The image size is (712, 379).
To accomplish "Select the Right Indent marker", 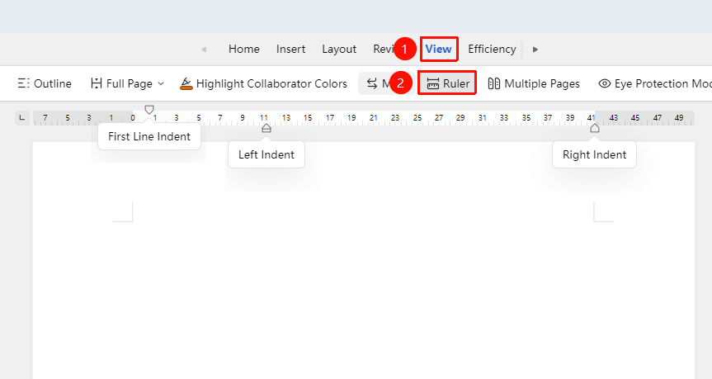I will click(594, 129).
